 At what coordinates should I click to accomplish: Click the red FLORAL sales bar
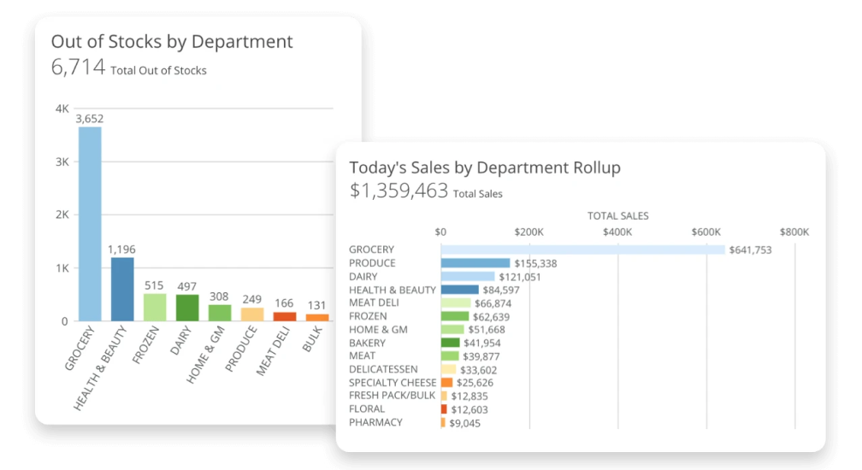[444, 409]
